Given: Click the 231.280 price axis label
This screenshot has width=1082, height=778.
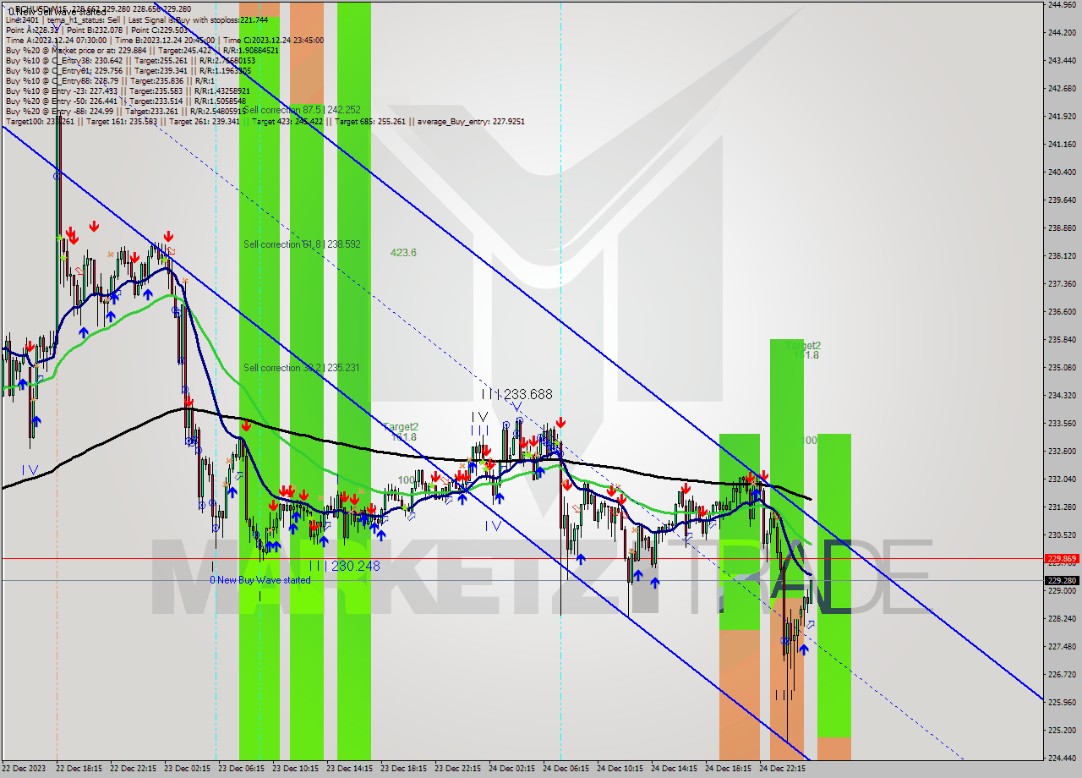Looking at the screenshot, I should (x=1062, y=507).
